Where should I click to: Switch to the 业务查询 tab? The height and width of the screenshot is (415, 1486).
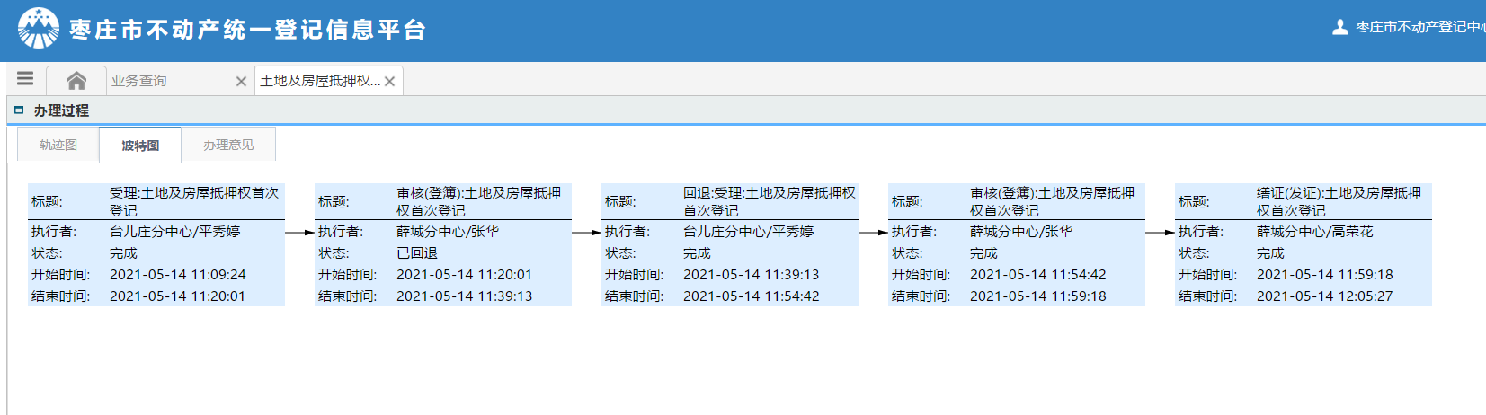[139, 81]
